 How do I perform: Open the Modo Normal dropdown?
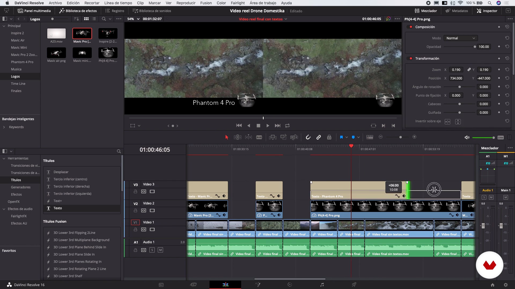461,38
